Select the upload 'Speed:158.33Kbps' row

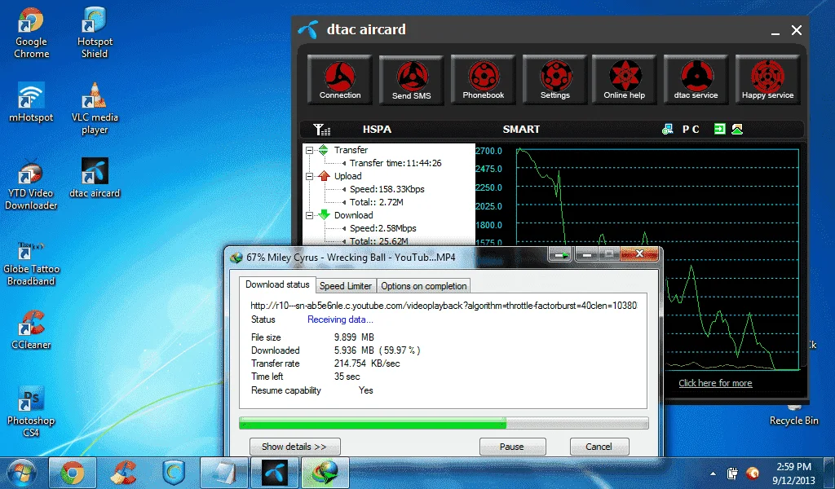coord(387,189)
